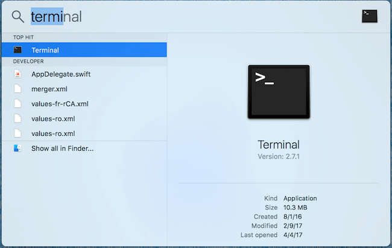Click the Swift file icon beside AppDelegate.swift
392x248 pixels.
tap(18, 74)
